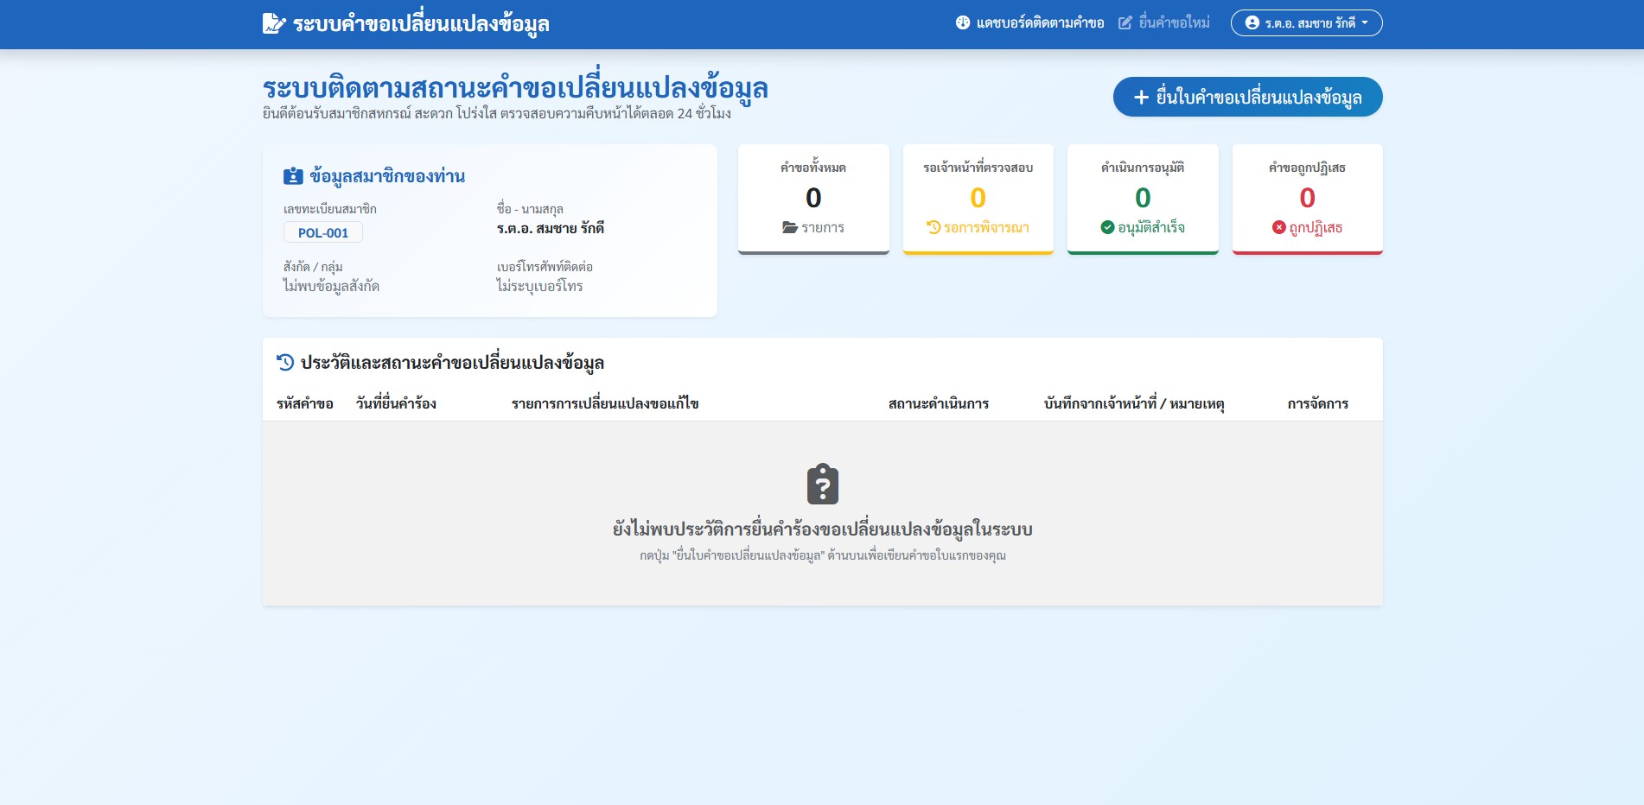
Task: Click the folder icon next to รายการ
Action: tap(790, 227)
